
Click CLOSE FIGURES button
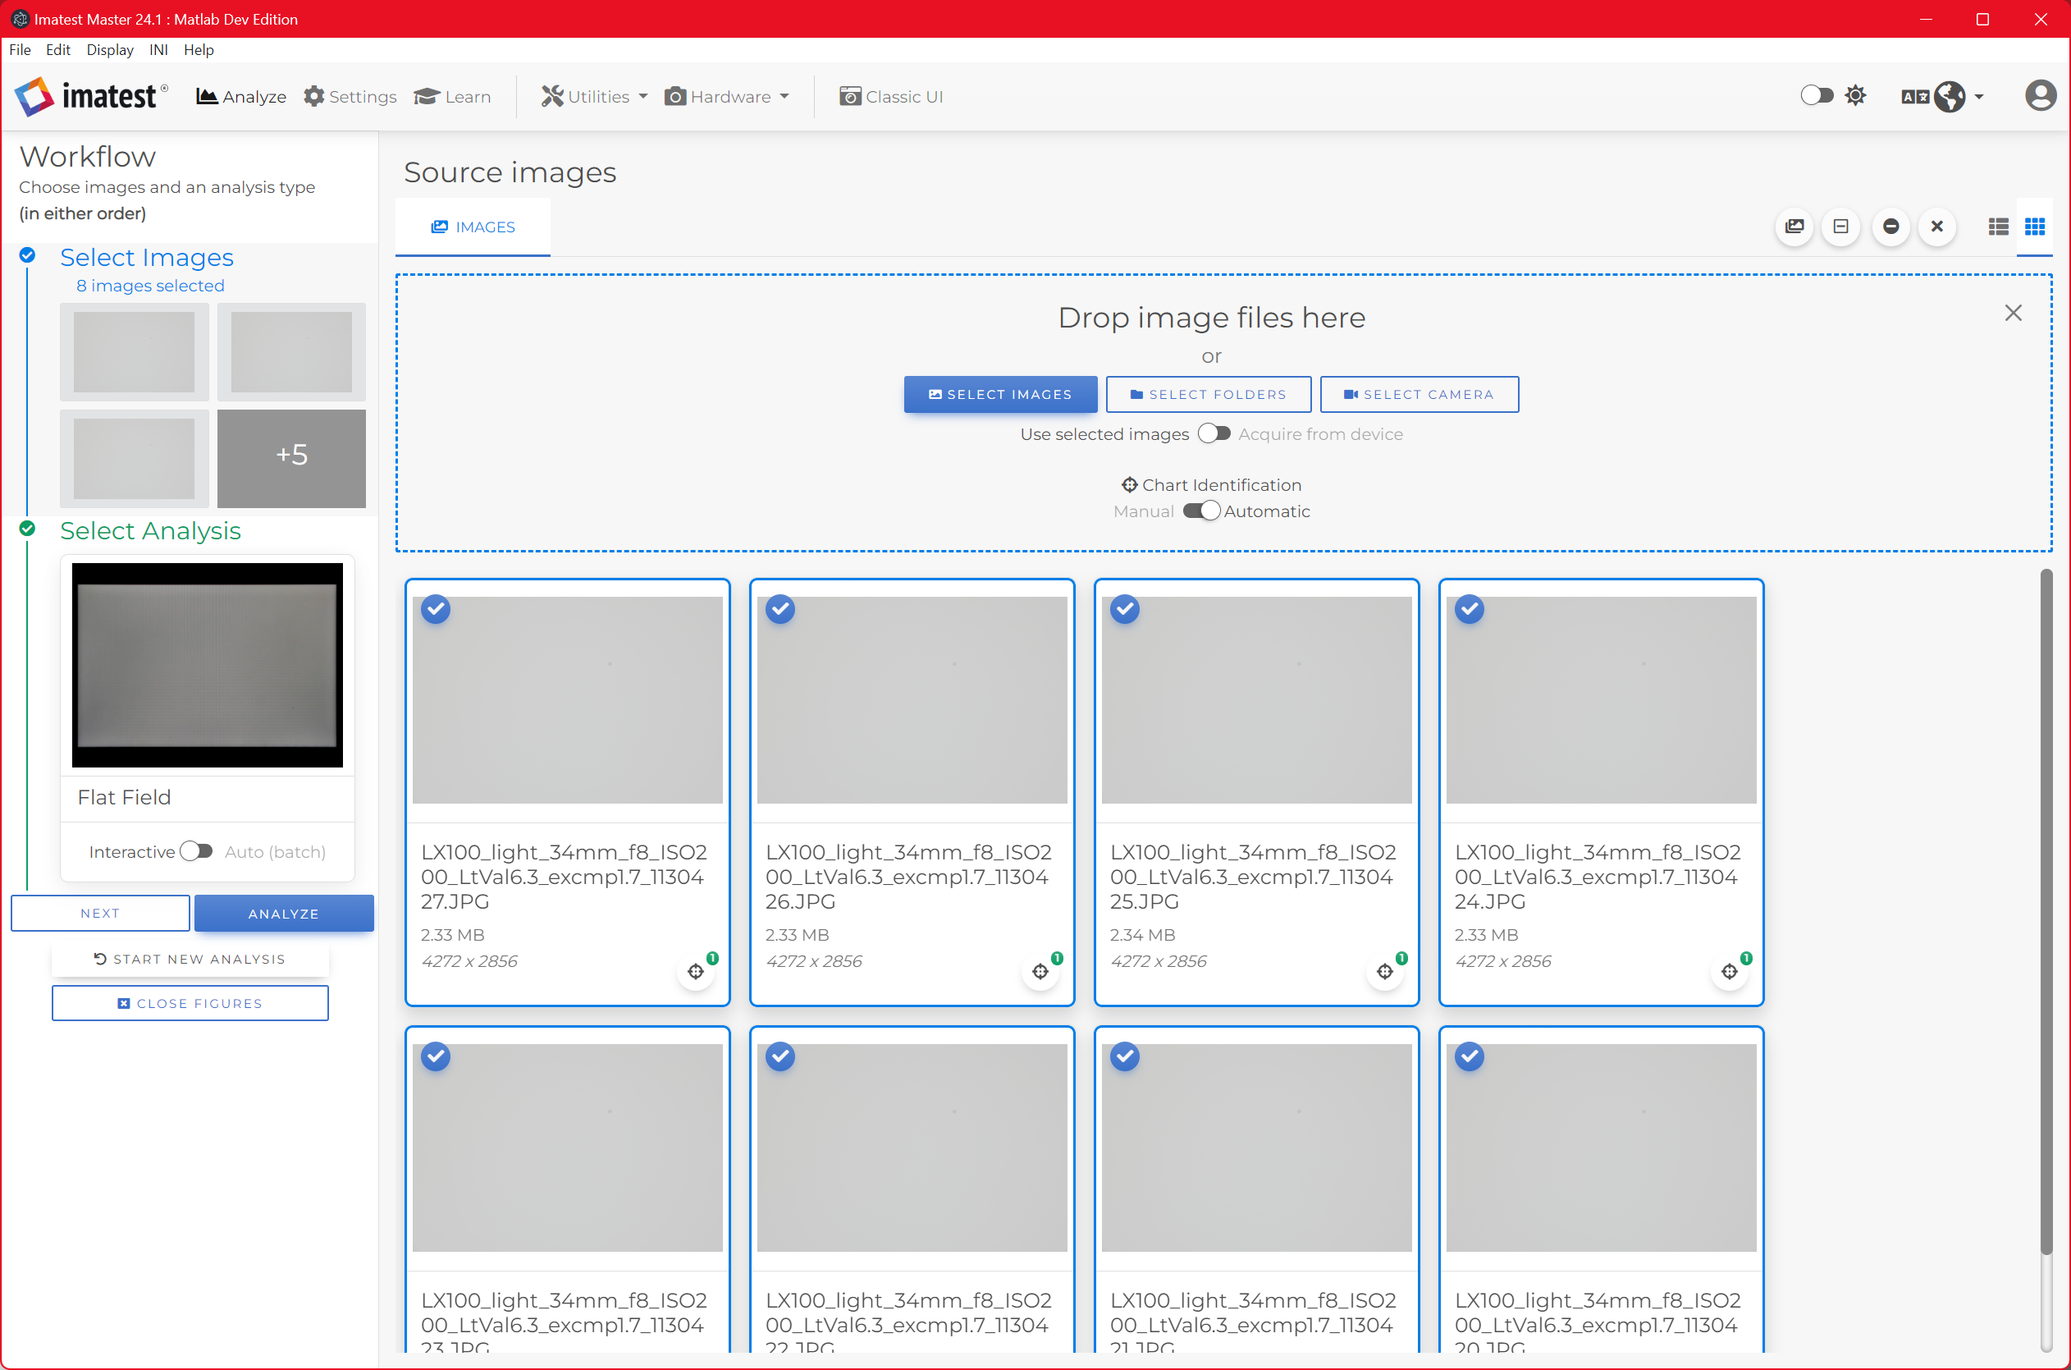coord(190,1003)
